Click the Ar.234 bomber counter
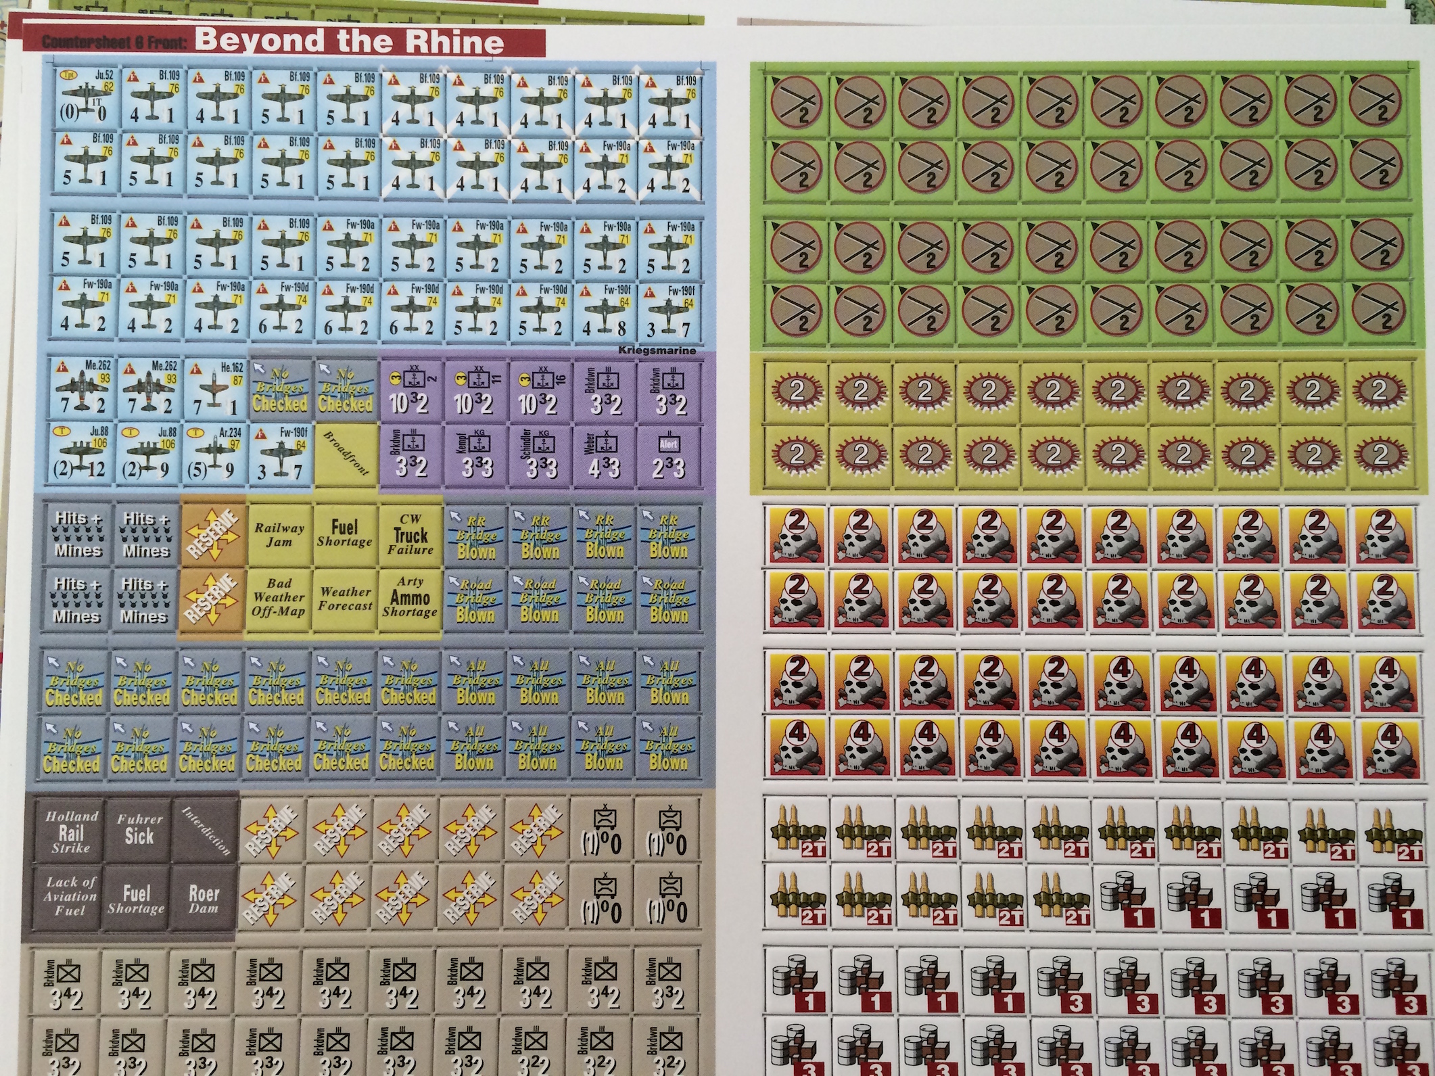1435x1076 pixels. pos(214,453)
